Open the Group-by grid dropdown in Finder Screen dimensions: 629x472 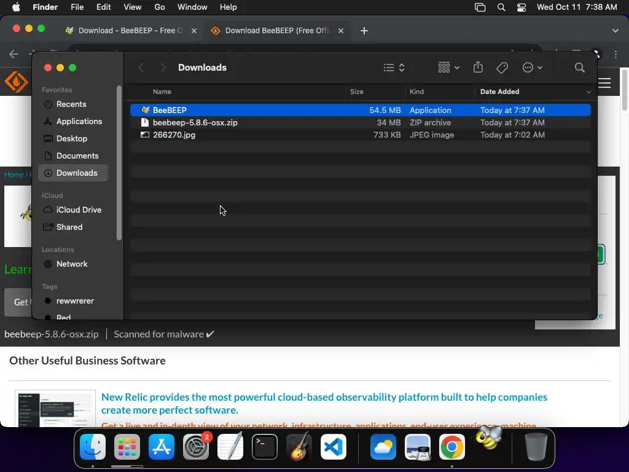[448, 68]
